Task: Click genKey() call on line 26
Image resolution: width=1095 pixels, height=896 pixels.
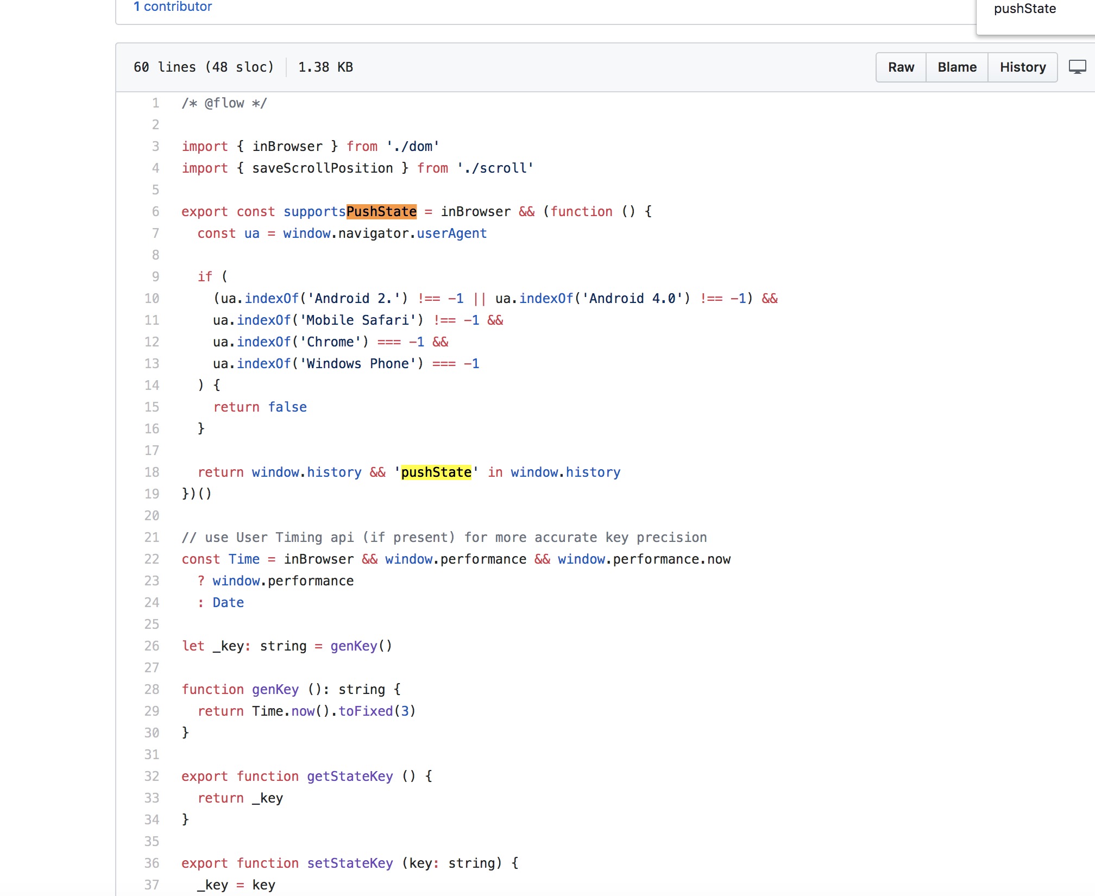Action: 361,646
